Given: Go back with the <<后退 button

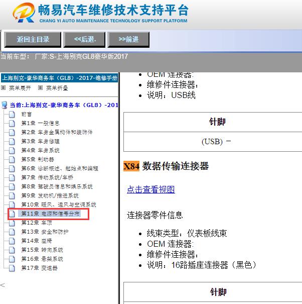Looking at the screenshot, I should pos(84,40).
